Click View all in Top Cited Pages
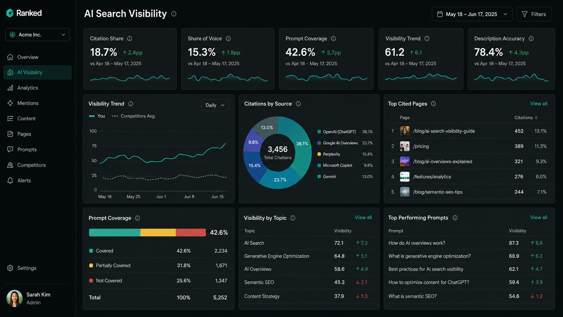The width and height of the screenshot is (563, 317). [539, 104]
